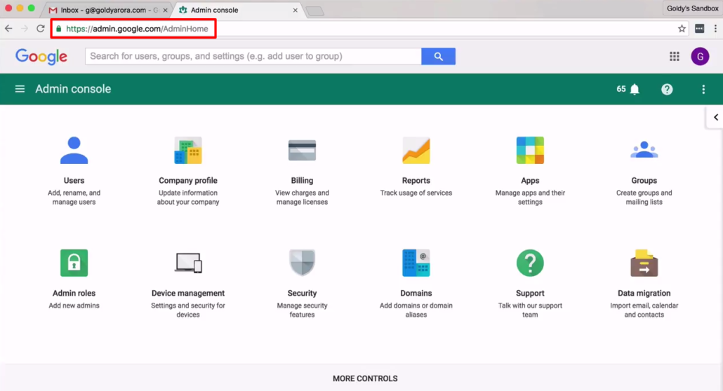Click the Support label

pyautogui.click(x=530, y=294)
